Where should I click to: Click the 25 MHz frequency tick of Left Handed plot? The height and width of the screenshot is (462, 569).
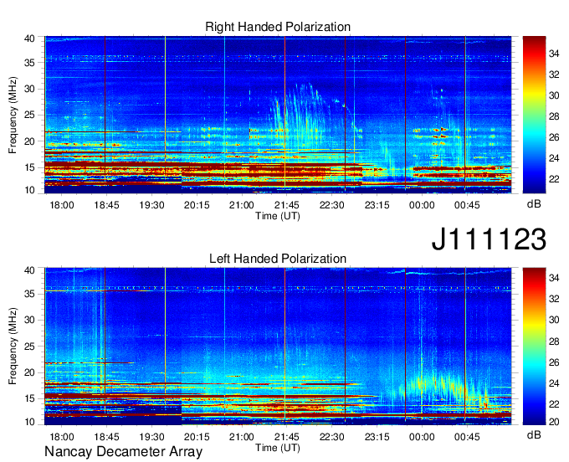[29, 346]
